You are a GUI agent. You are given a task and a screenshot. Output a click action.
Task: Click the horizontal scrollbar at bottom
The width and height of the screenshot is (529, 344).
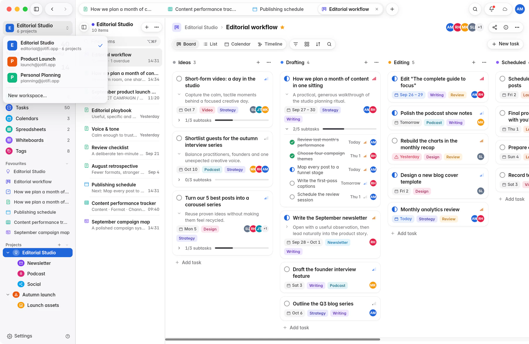(x=273, y=340)
